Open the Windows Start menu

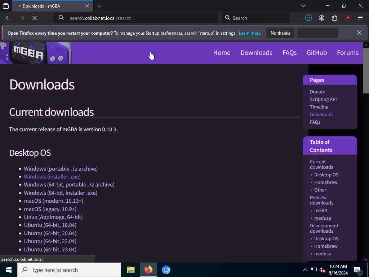pyautogui.click(x=9, y=270)
